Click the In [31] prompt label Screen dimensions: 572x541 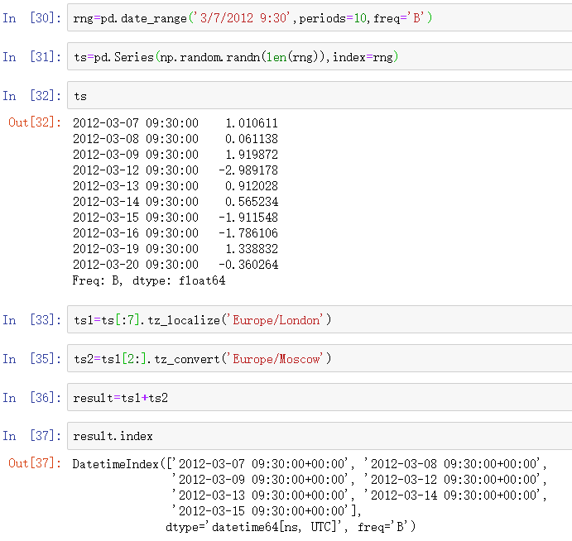[x=31, y=57]
